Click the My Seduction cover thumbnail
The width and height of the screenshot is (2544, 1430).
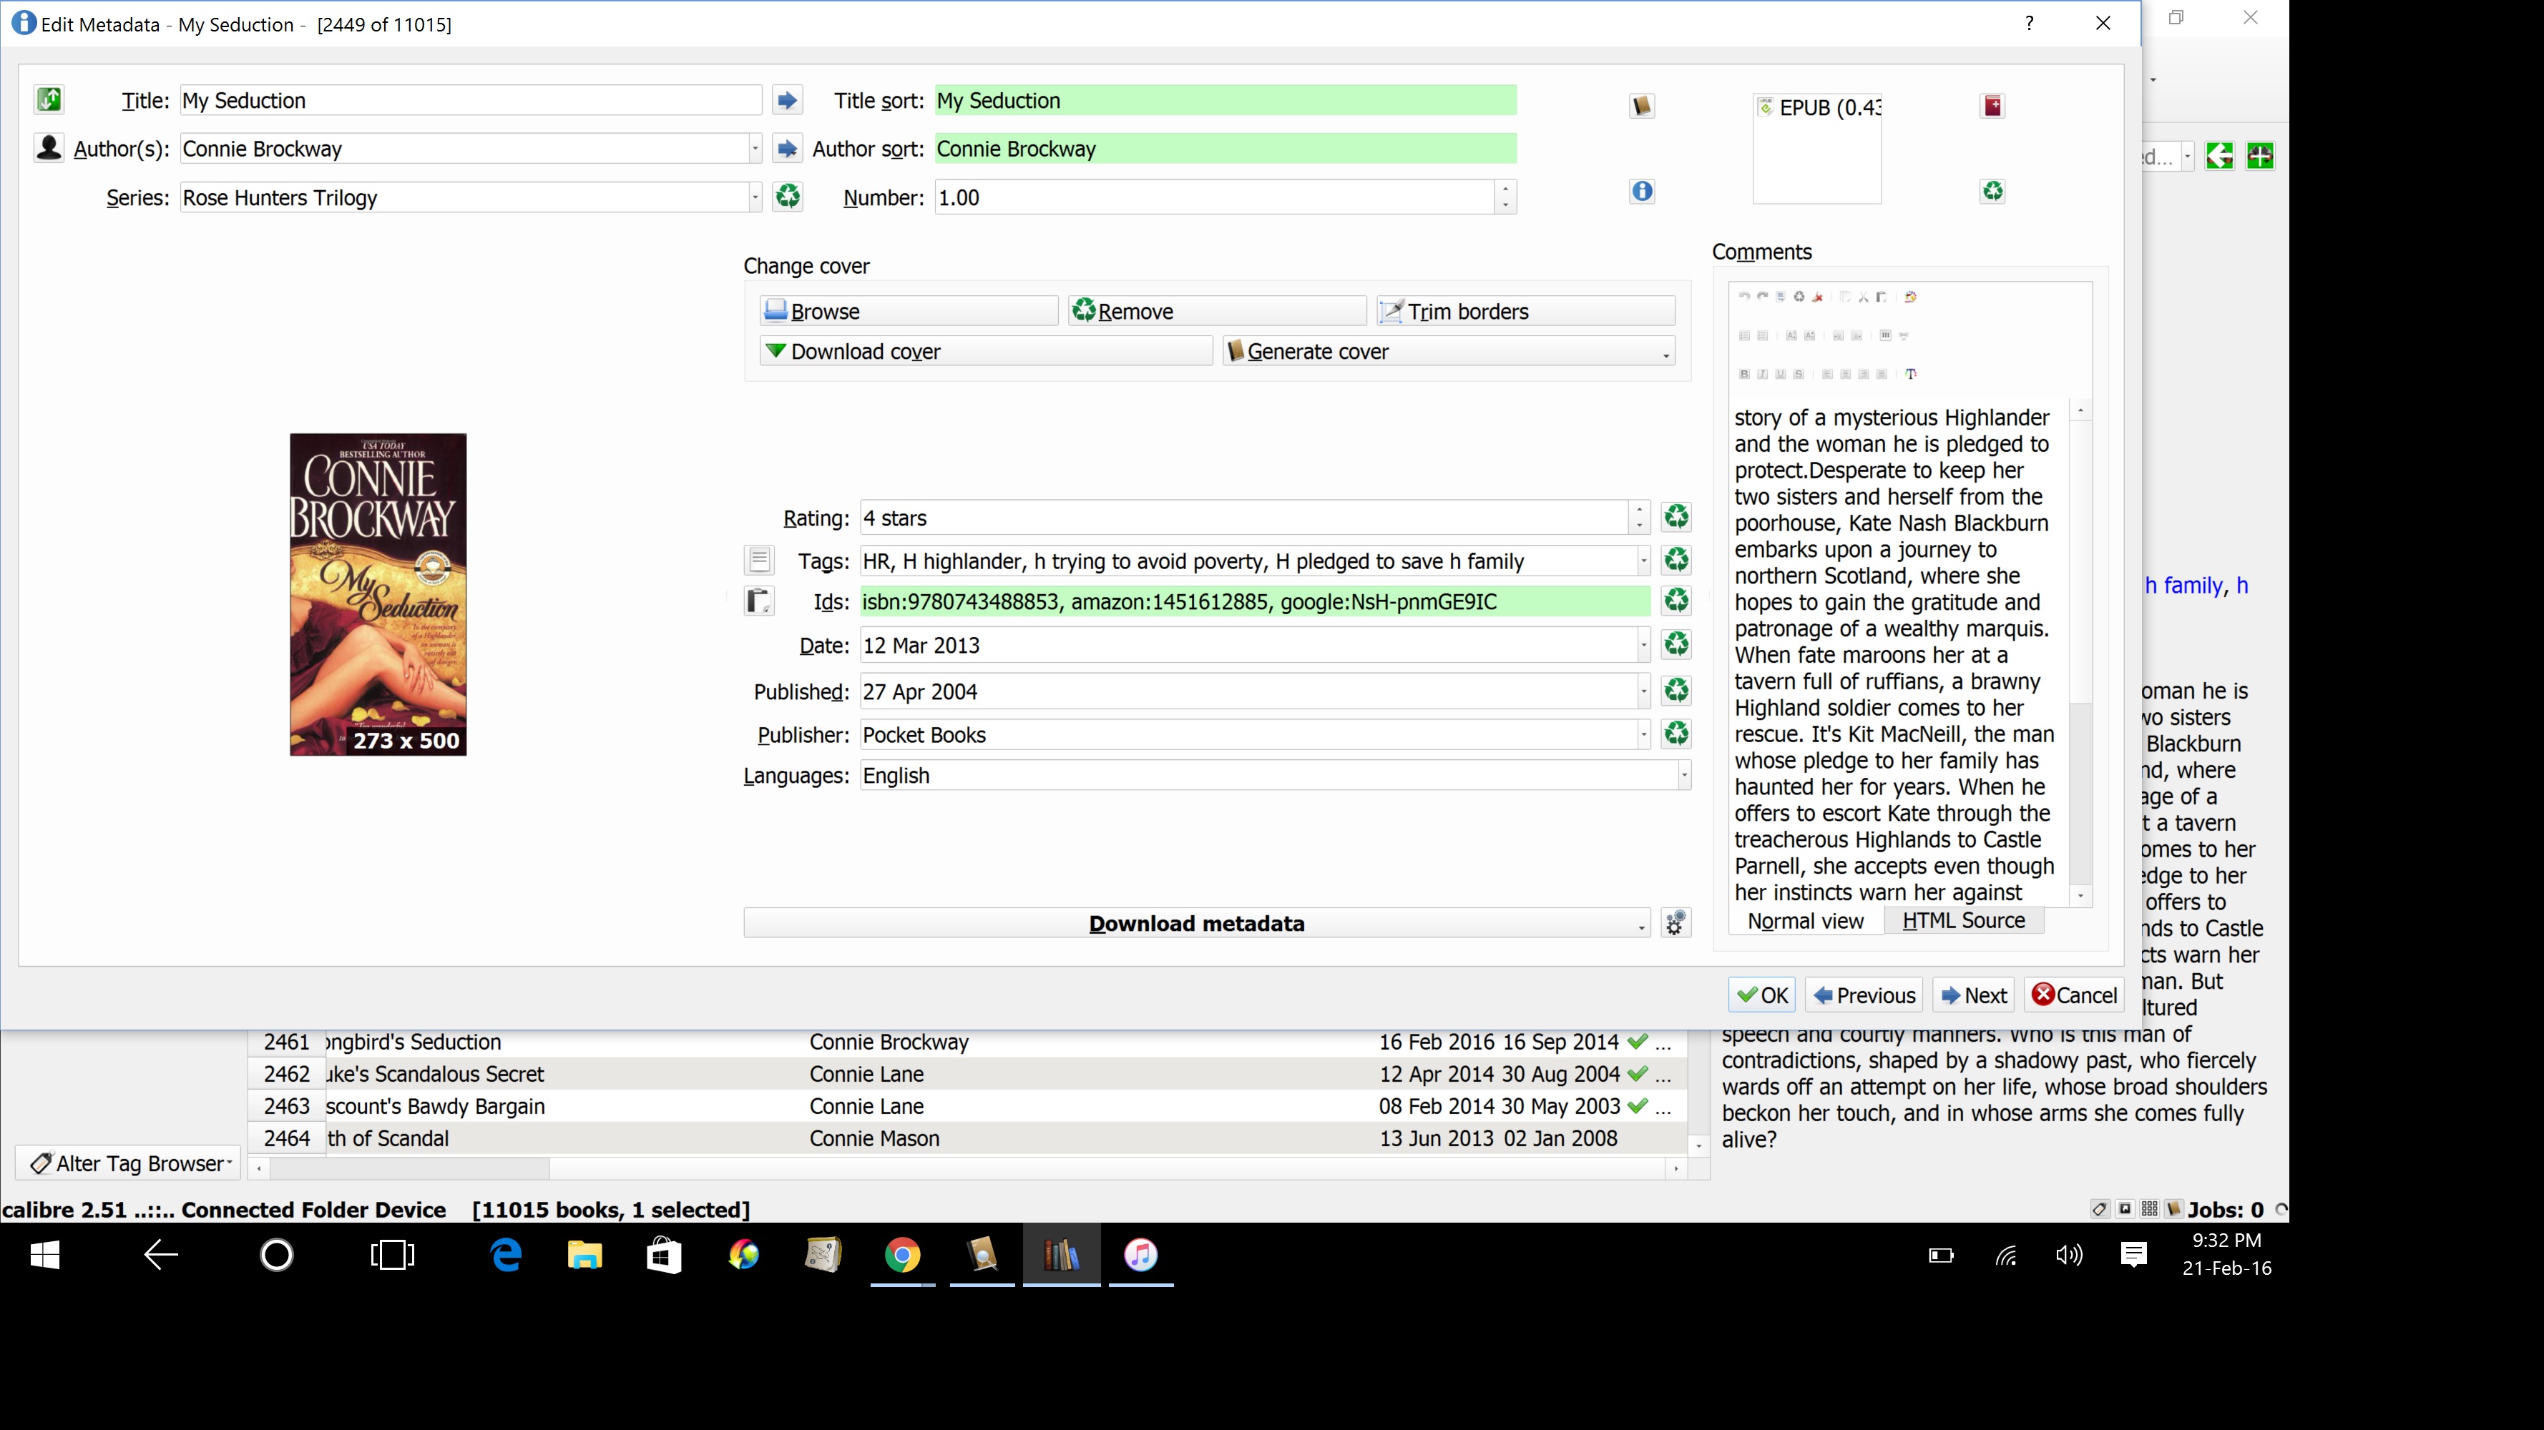pos(377,594)
